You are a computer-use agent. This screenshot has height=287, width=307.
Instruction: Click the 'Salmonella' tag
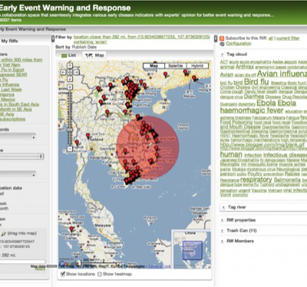click(287, 180)
